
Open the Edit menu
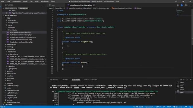8,1
